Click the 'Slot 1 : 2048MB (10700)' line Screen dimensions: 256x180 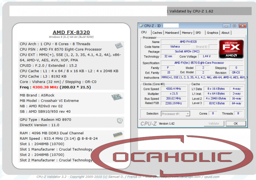coord(42,144)
